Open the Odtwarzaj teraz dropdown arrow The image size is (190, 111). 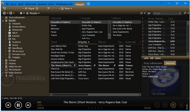[x=23, y=8]
